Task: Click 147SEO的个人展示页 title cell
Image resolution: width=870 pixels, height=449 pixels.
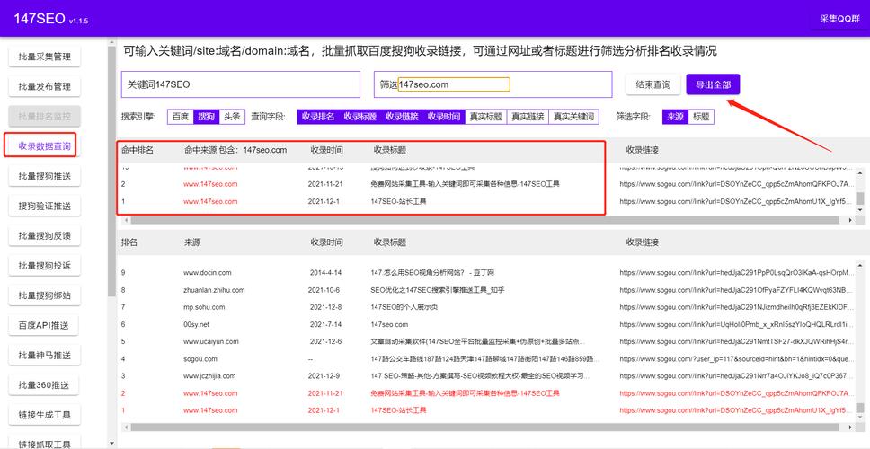Action: click(x=404, y=307)
